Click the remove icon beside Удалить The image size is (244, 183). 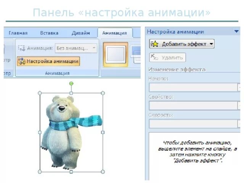154,57
